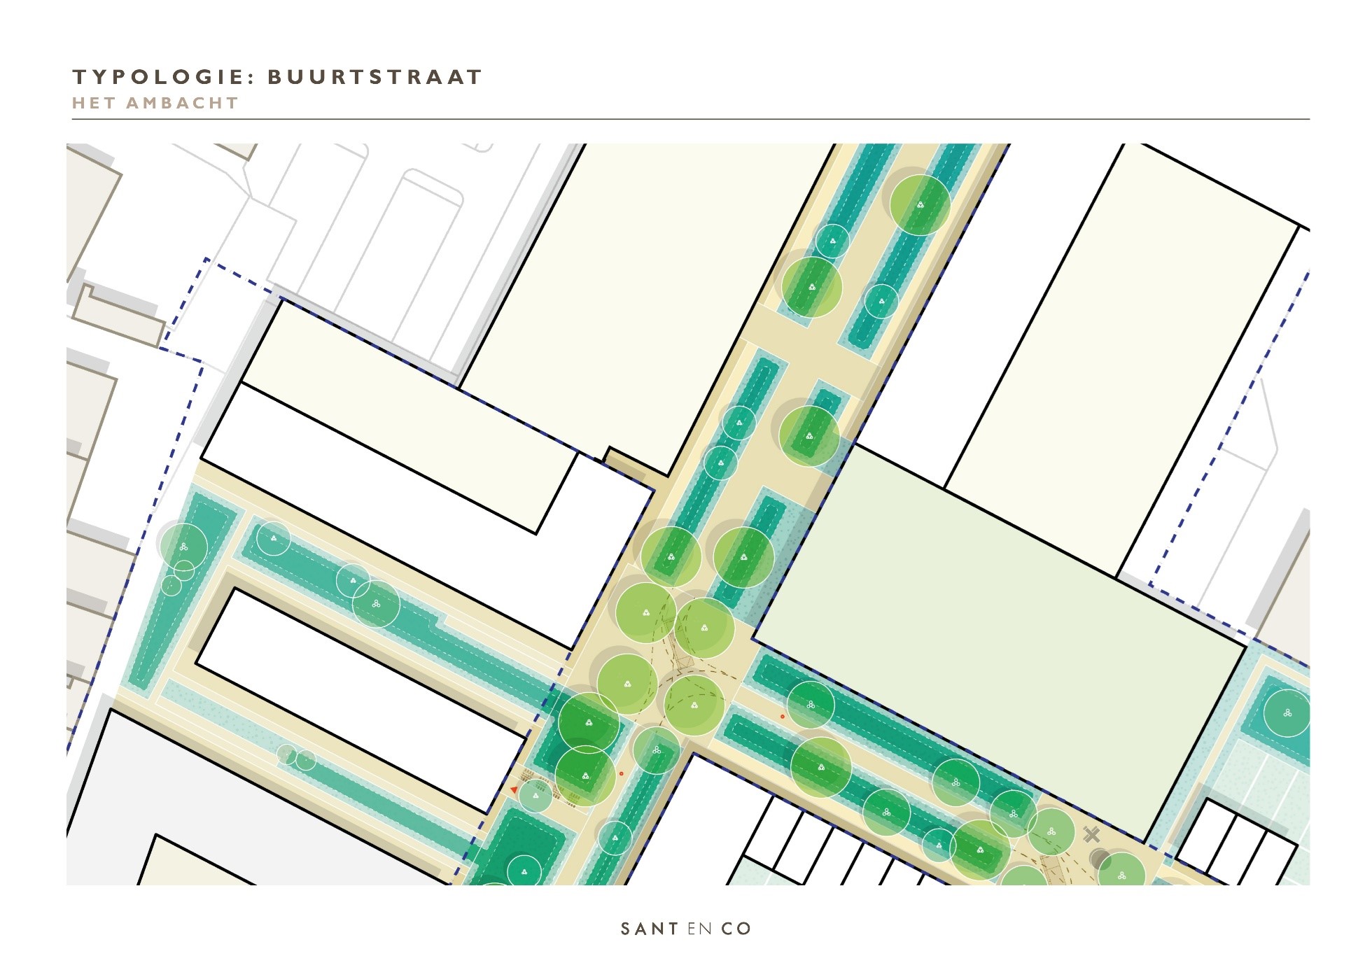Screen dimensions: 1372x970
Task: Click the leftmost tree by dashed boundary
Action: [x=183, y=547]
